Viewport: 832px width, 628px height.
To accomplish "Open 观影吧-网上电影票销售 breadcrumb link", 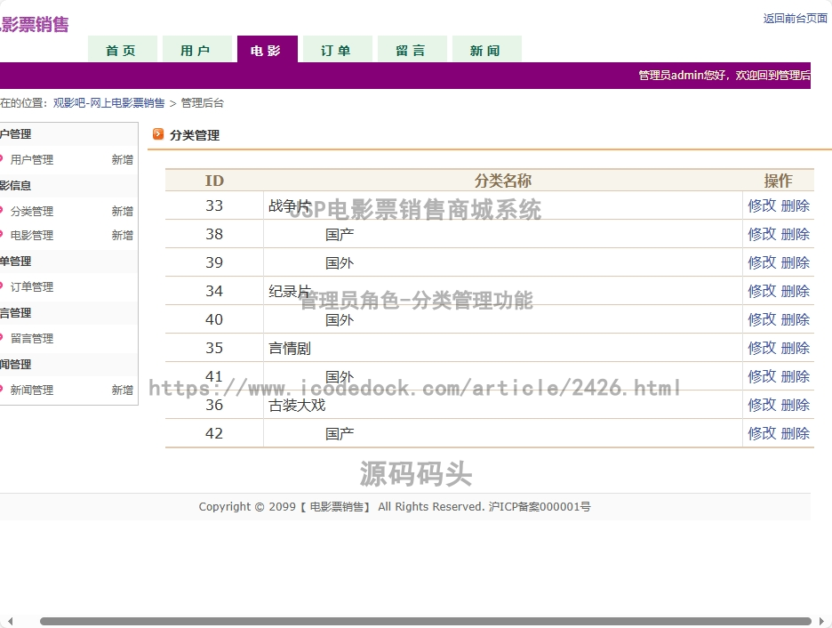I will coord(108,103).
